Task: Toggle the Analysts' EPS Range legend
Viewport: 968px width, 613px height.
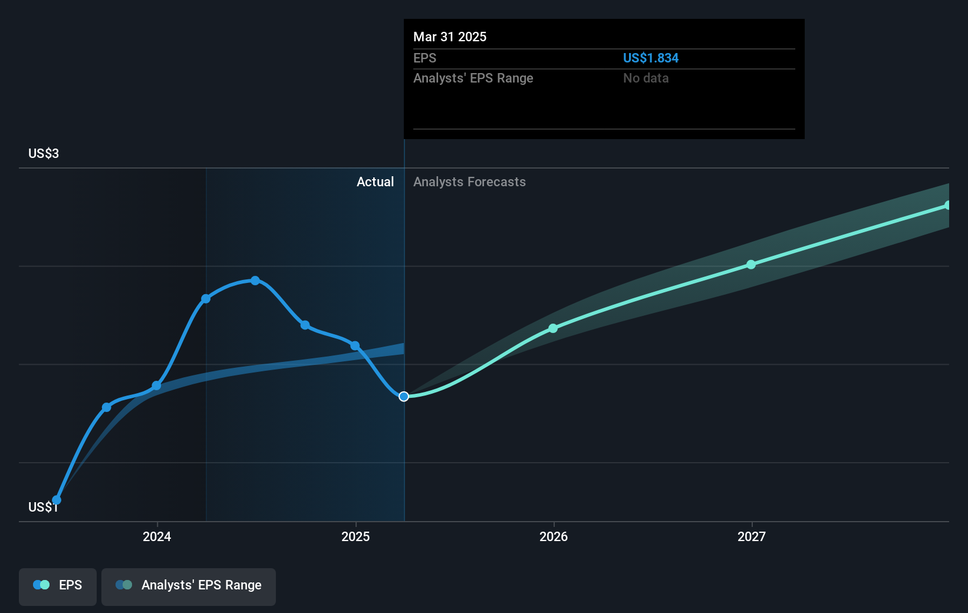Action: pyautogui.click(x=189, y=586)
